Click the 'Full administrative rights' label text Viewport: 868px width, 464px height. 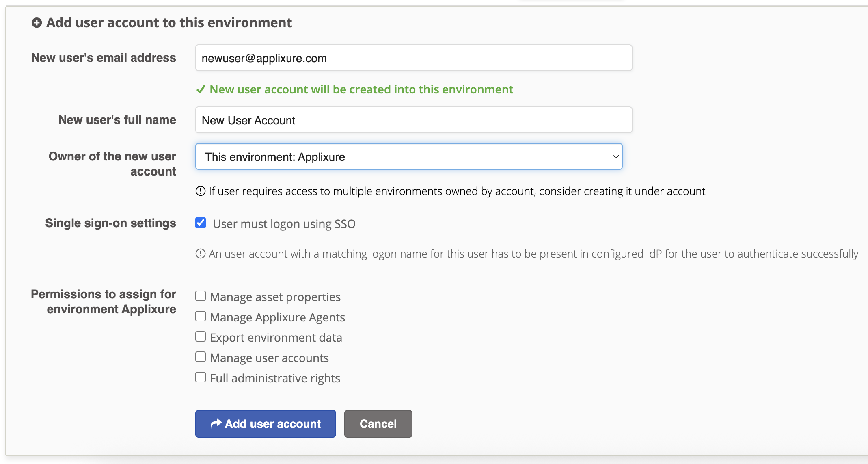275,378
